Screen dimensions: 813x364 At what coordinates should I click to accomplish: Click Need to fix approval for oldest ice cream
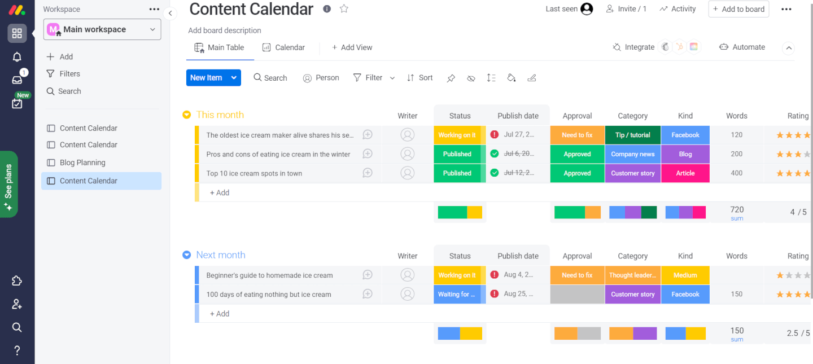pos(577,135)
